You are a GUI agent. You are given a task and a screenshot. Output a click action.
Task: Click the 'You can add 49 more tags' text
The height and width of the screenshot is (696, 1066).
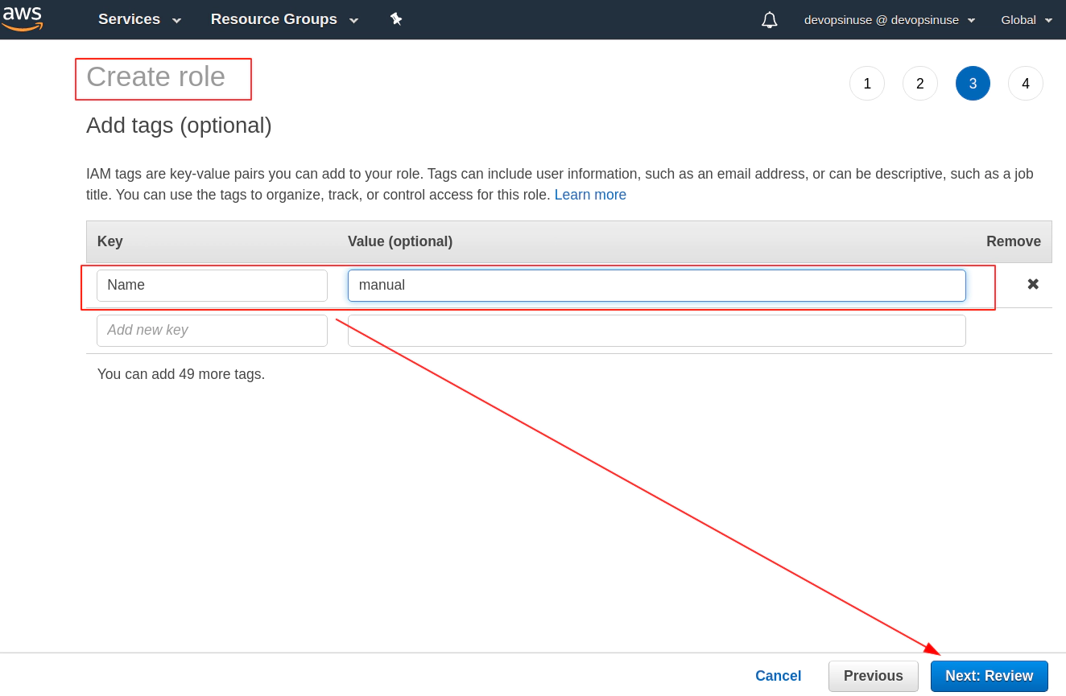[x=181, y=374]
